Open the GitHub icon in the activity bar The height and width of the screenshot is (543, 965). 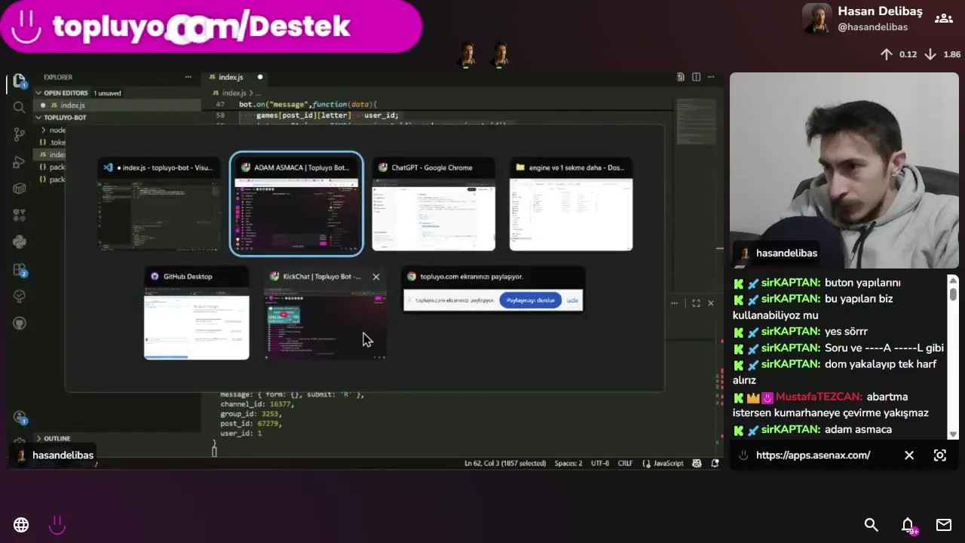pos(20,324)
